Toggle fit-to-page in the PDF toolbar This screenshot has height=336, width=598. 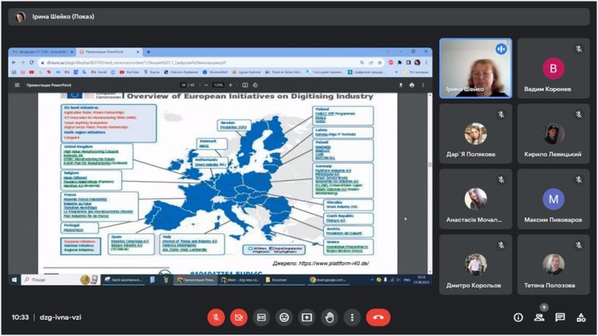click(244, 85)
